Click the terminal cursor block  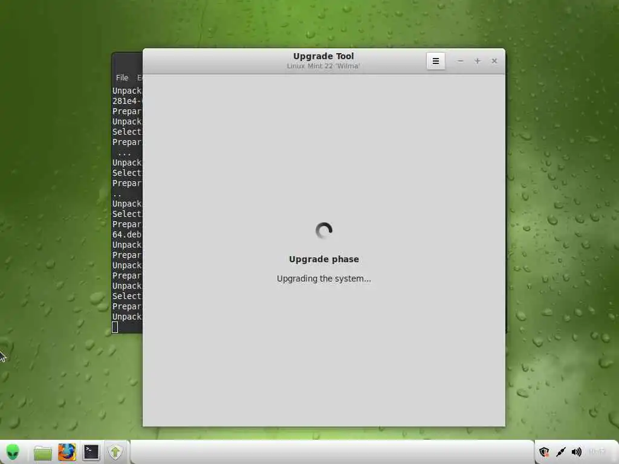[x=115, y=327]
